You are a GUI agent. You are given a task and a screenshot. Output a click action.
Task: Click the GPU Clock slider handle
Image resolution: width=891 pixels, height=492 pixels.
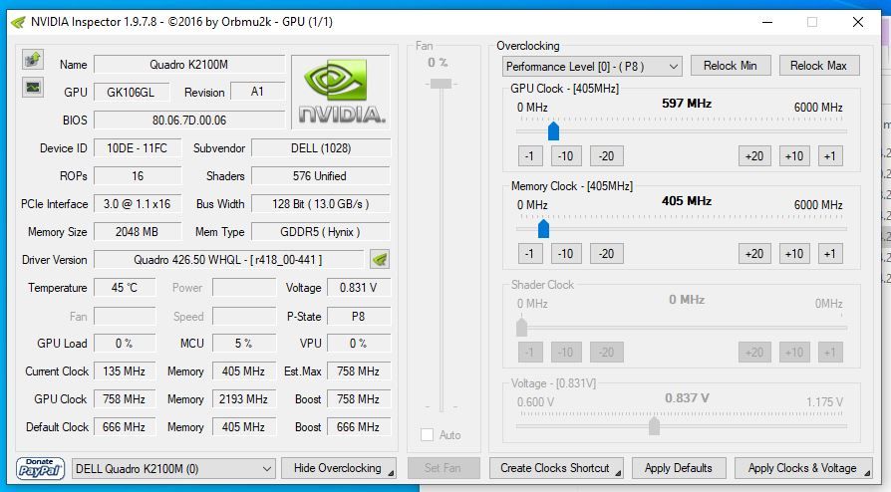pos(553,131)
